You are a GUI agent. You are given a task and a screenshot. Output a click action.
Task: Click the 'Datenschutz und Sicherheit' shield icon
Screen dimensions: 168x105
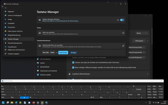(x=38, y=71)
